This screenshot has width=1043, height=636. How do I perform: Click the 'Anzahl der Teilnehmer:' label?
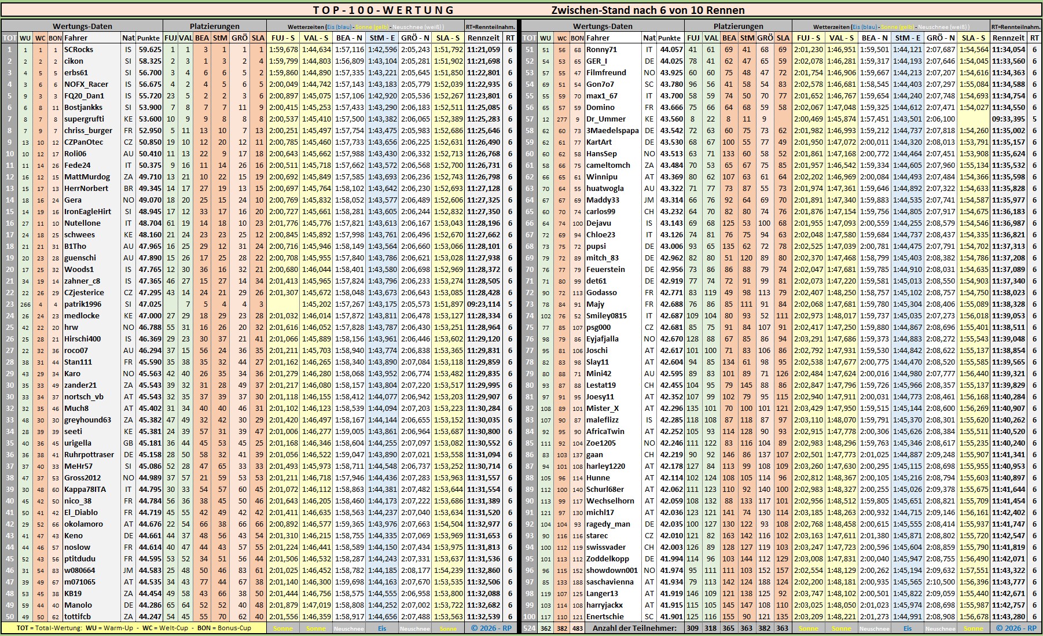click(x=634, y=628)
